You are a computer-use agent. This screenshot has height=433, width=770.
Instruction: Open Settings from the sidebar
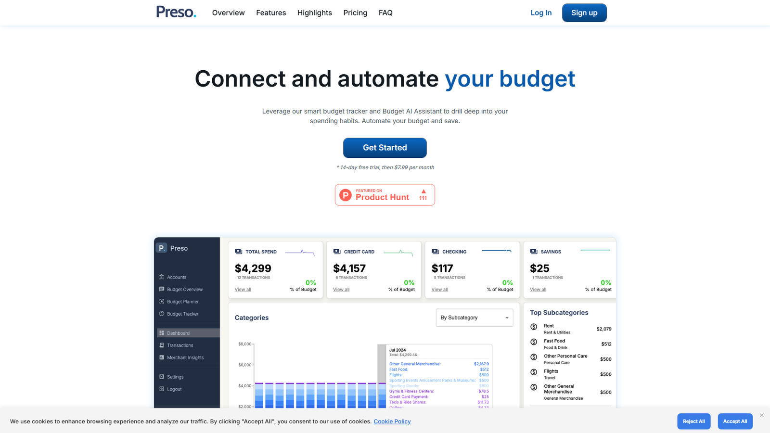pyautogui.click(x=175, y=376)
